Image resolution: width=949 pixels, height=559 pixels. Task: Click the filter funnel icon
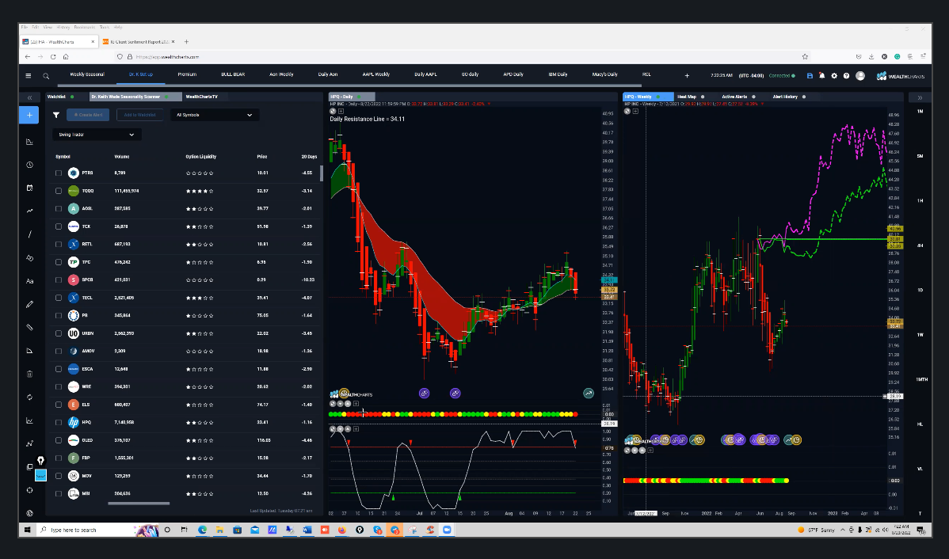click(56, 115)
